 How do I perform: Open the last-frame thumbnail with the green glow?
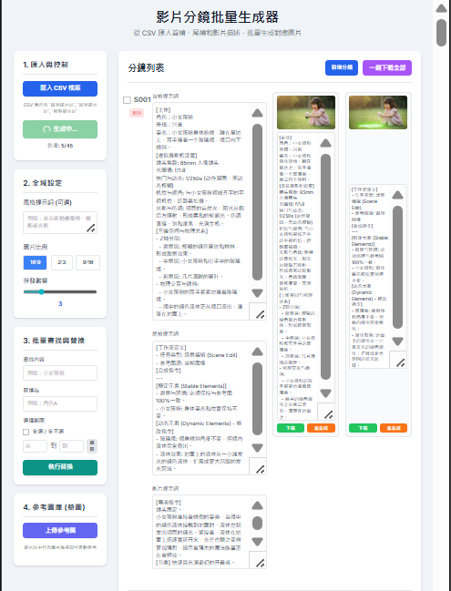(378, 112)
